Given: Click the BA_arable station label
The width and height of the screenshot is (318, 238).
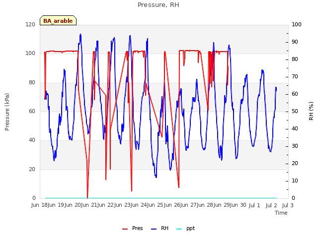Looking at the screenshot, I should click(x=58, y=21).
